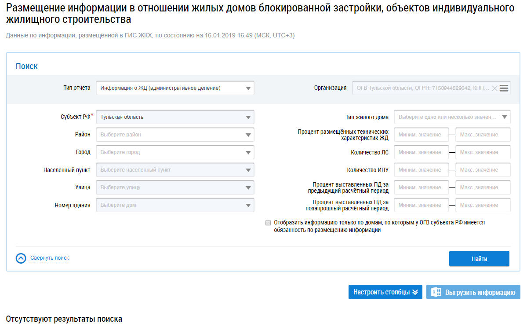Open the Район dropdown list
Viewport: 527px width, 327px height.
pos(175,135)
